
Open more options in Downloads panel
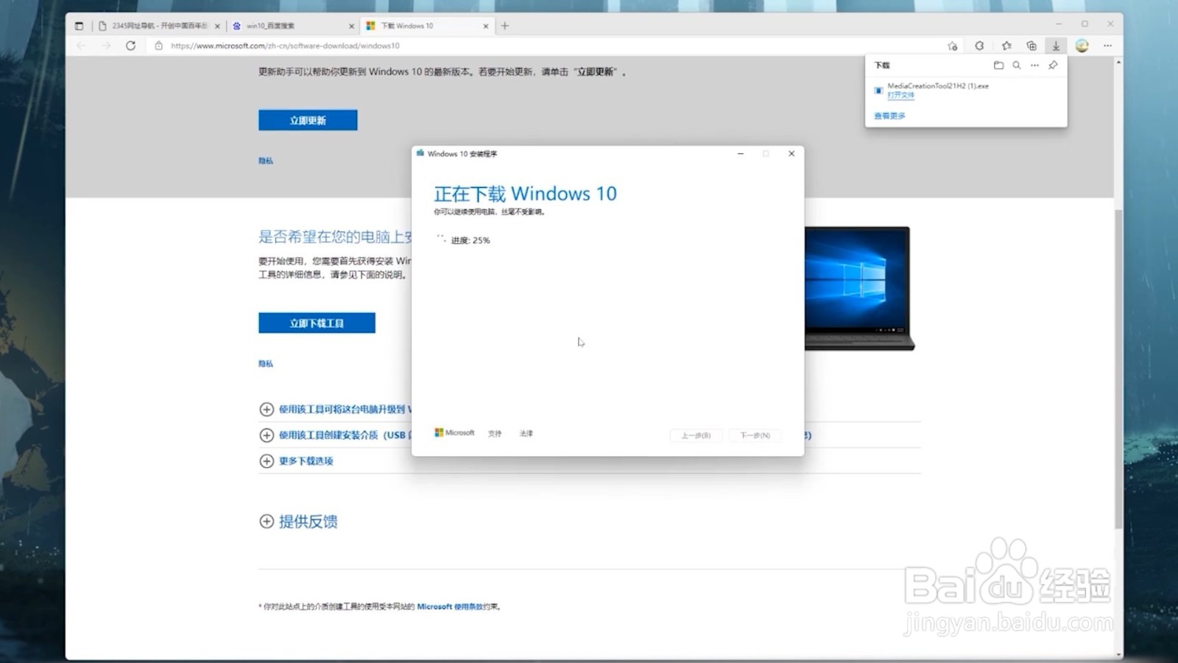click(1034, 65)
